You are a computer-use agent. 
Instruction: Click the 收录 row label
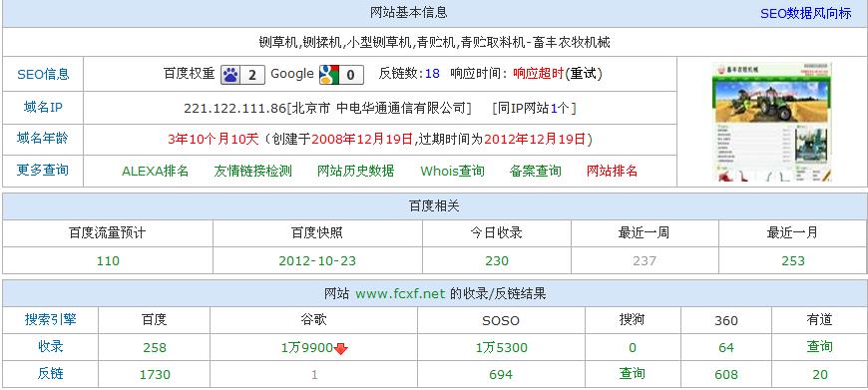click(x=50, y=346)
